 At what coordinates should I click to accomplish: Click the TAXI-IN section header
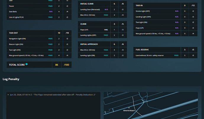coord(165,5)
